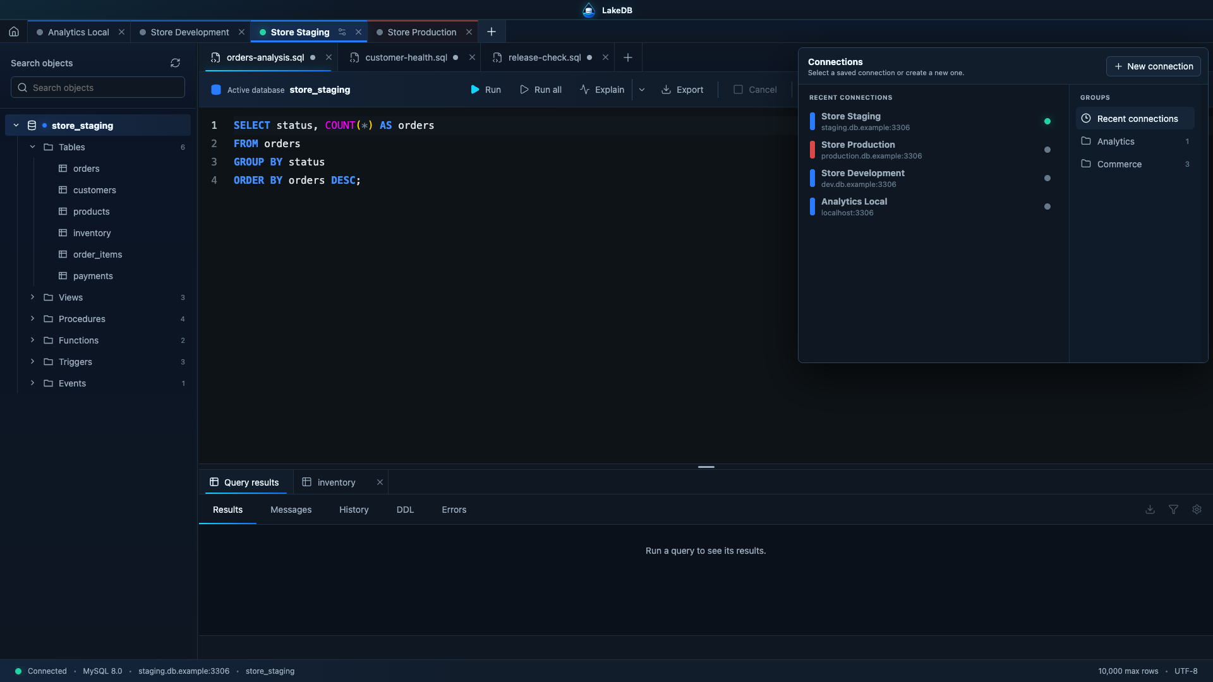Close the orders-analysis.sql tab
The image size is (1213, 682).
click(x=329, y=57)
